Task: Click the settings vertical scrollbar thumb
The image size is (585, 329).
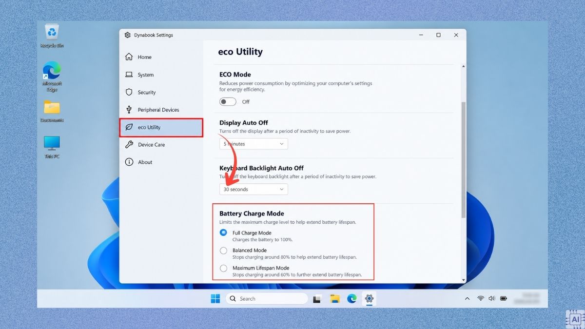Action: (464, 160)
